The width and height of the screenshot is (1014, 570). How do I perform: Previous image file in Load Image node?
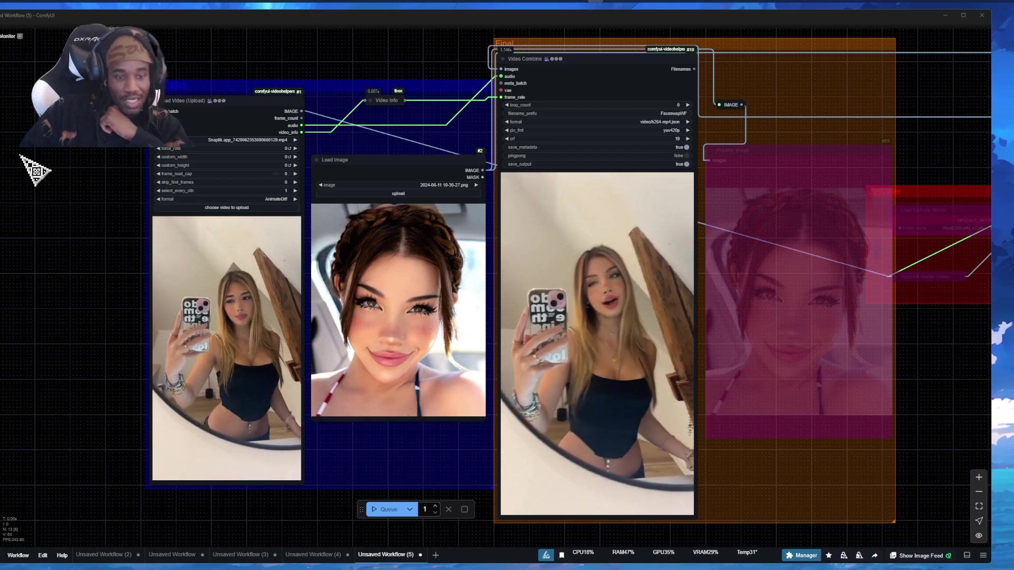(320, 185)
